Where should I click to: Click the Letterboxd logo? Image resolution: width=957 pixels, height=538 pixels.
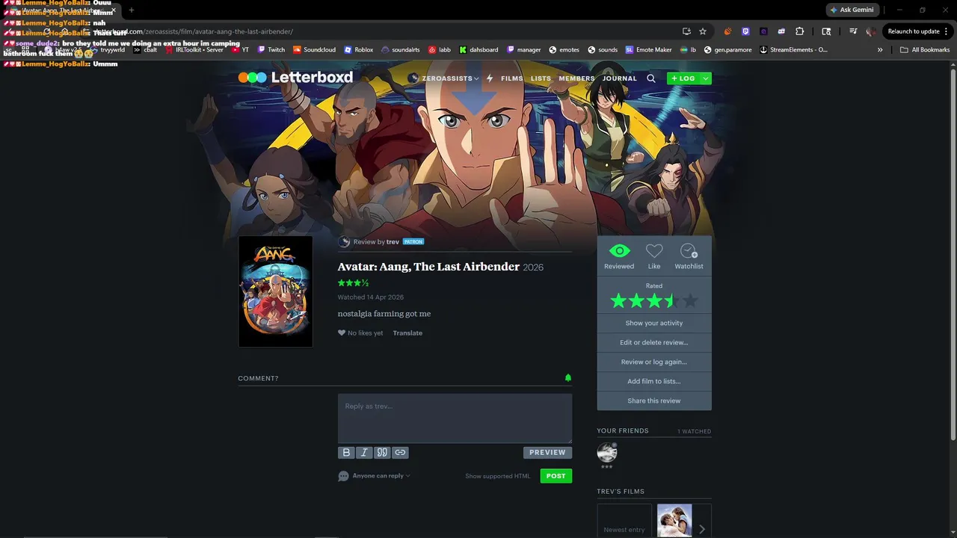click(x=295, y=78)
